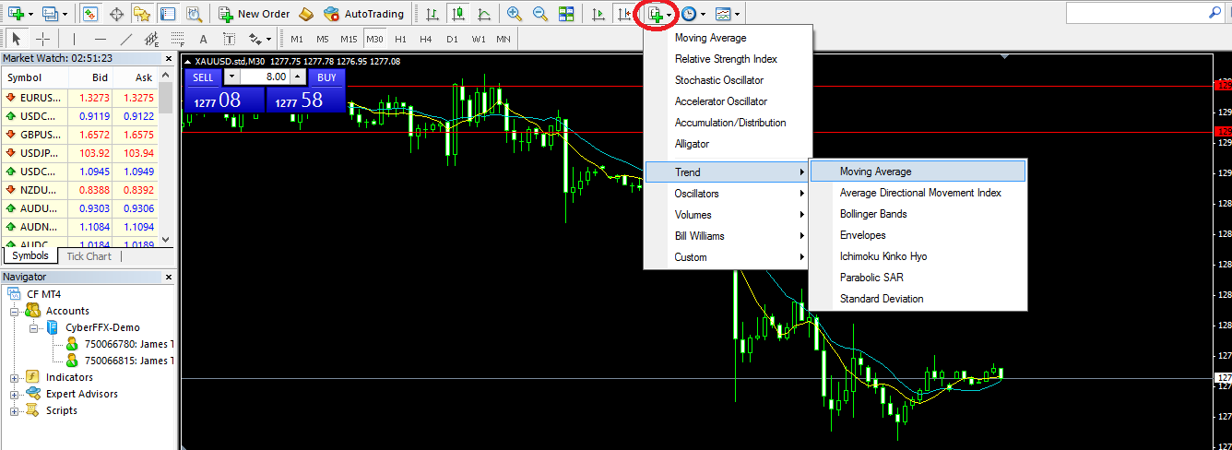Switch to line chart mode
This screenshot has height=450, width=1232.
(x=483, y=14)
